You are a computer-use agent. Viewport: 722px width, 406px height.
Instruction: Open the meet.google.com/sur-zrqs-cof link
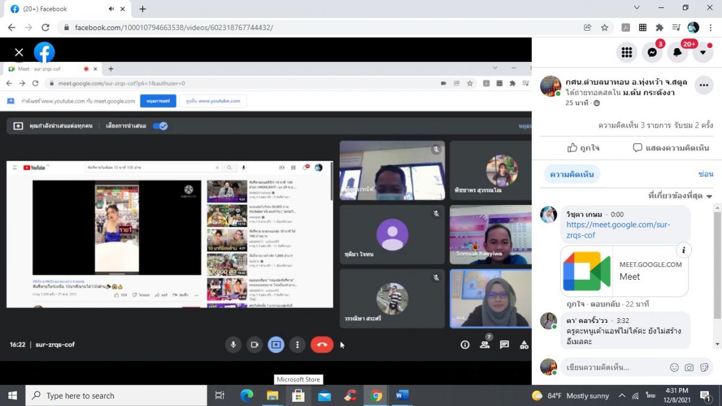pyautogui.click(x=618, y=230)
